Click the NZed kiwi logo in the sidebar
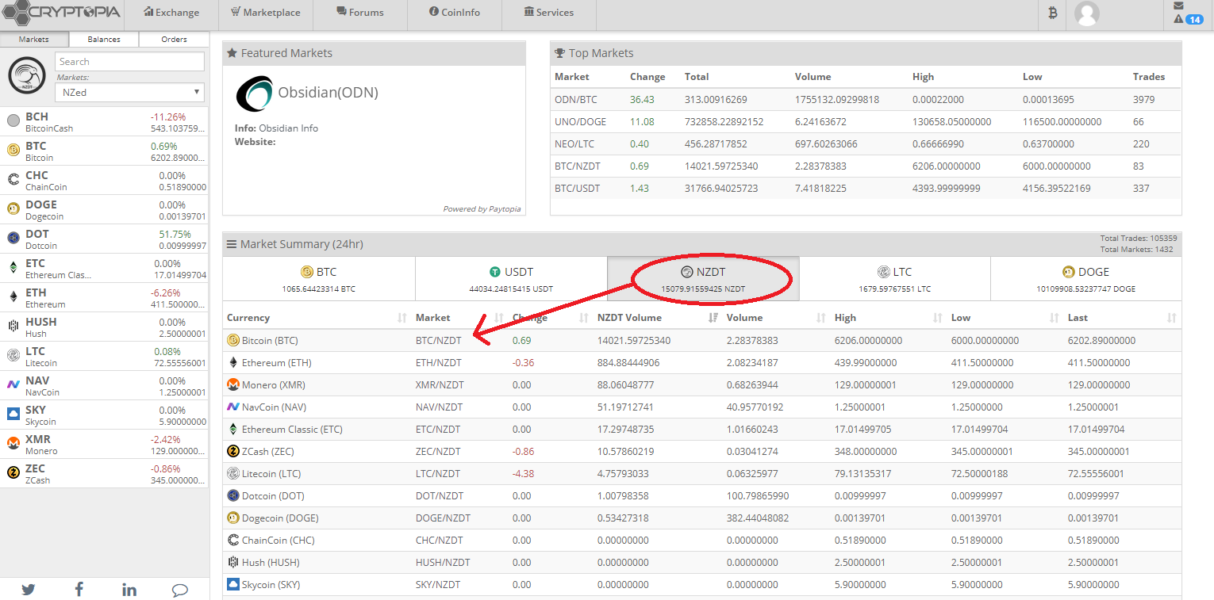 click(x=27, y=76)
